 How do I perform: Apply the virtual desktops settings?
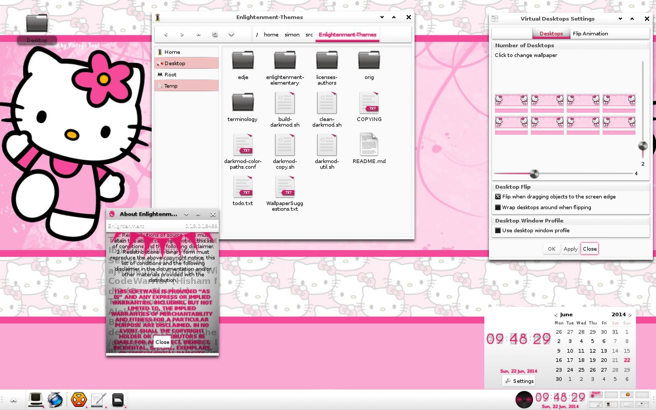click(570, 249)
